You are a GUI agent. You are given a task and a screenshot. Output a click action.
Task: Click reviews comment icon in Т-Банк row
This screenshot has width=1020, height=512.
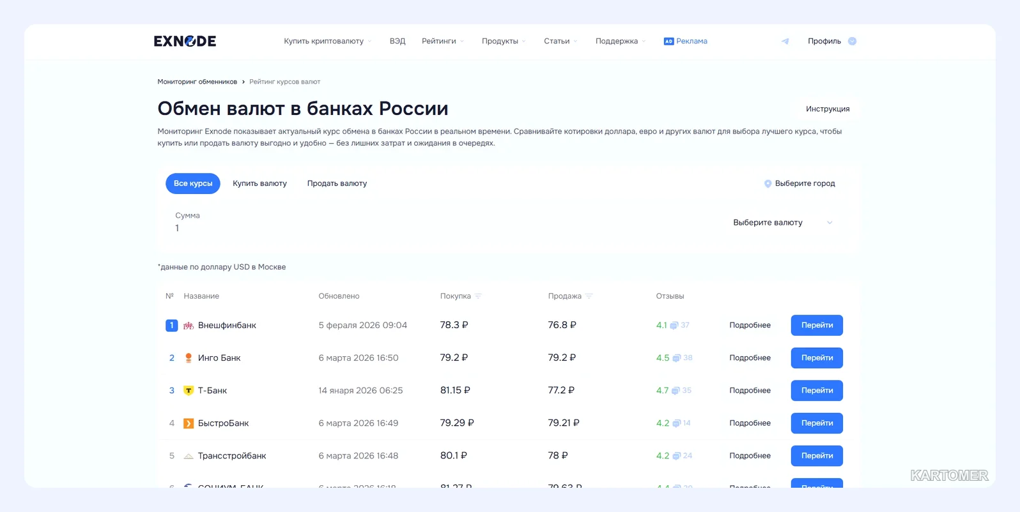(675, 391)
